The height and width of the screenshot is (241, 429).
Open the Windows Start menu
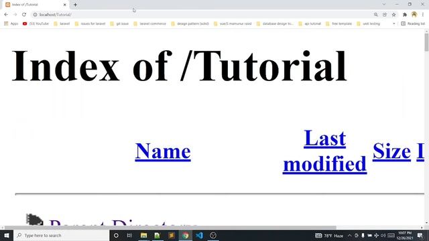[7, 235]
